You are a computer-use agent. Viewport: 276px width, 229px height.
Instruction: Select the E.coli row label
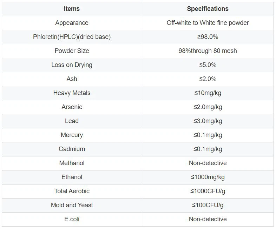[72, 219]
